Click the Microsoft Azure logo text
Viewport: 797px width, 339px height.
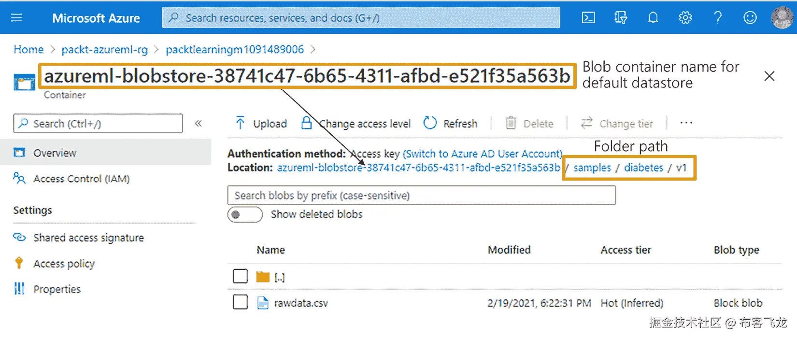[x=96, y=18]
